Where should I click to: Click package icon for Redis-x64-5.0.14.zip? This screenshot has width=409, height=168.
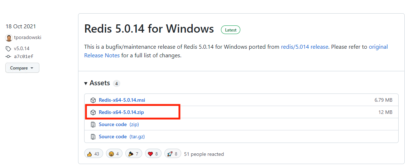(x=93, y=112)
